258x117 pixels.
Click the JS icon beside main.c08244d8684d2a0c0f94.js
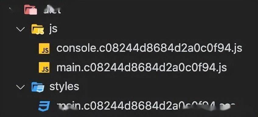click(44, 67)
